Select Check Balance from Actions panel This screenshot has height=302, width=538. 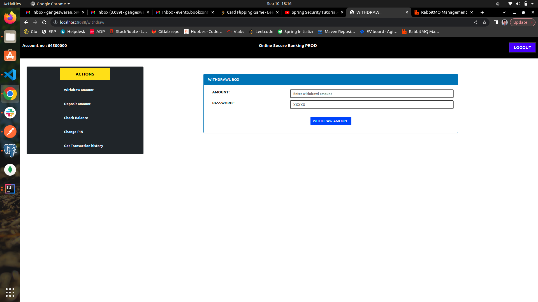pos(76,118)
